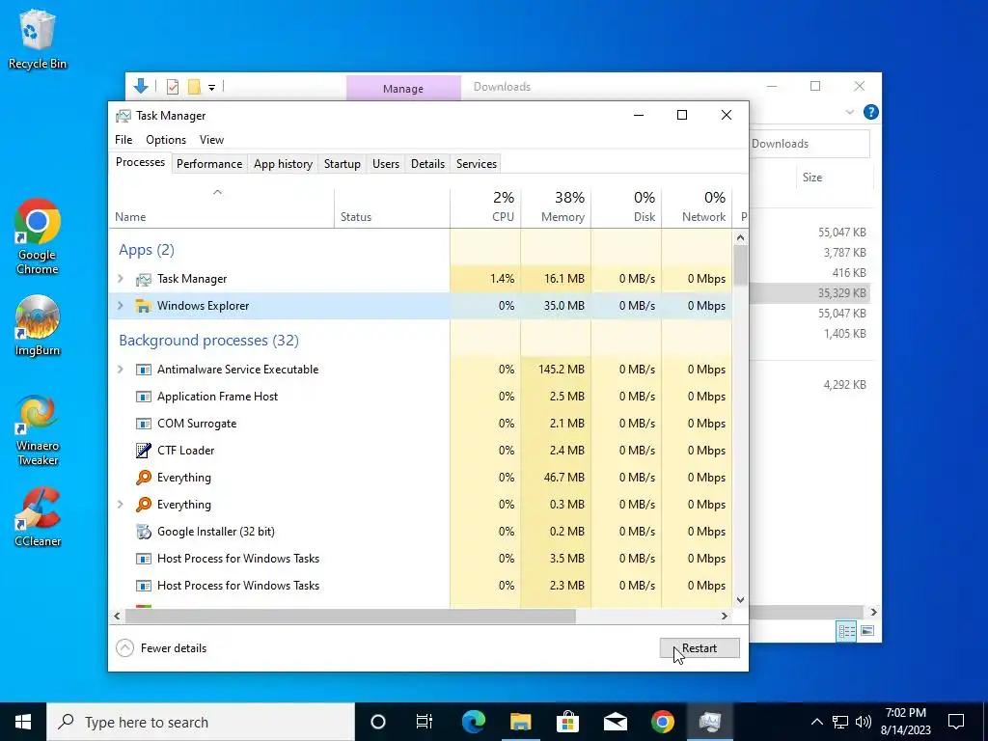Click the Apps (2) group header
The height and width of the screenshot is (741, 988).
click(x=147, y=250)
